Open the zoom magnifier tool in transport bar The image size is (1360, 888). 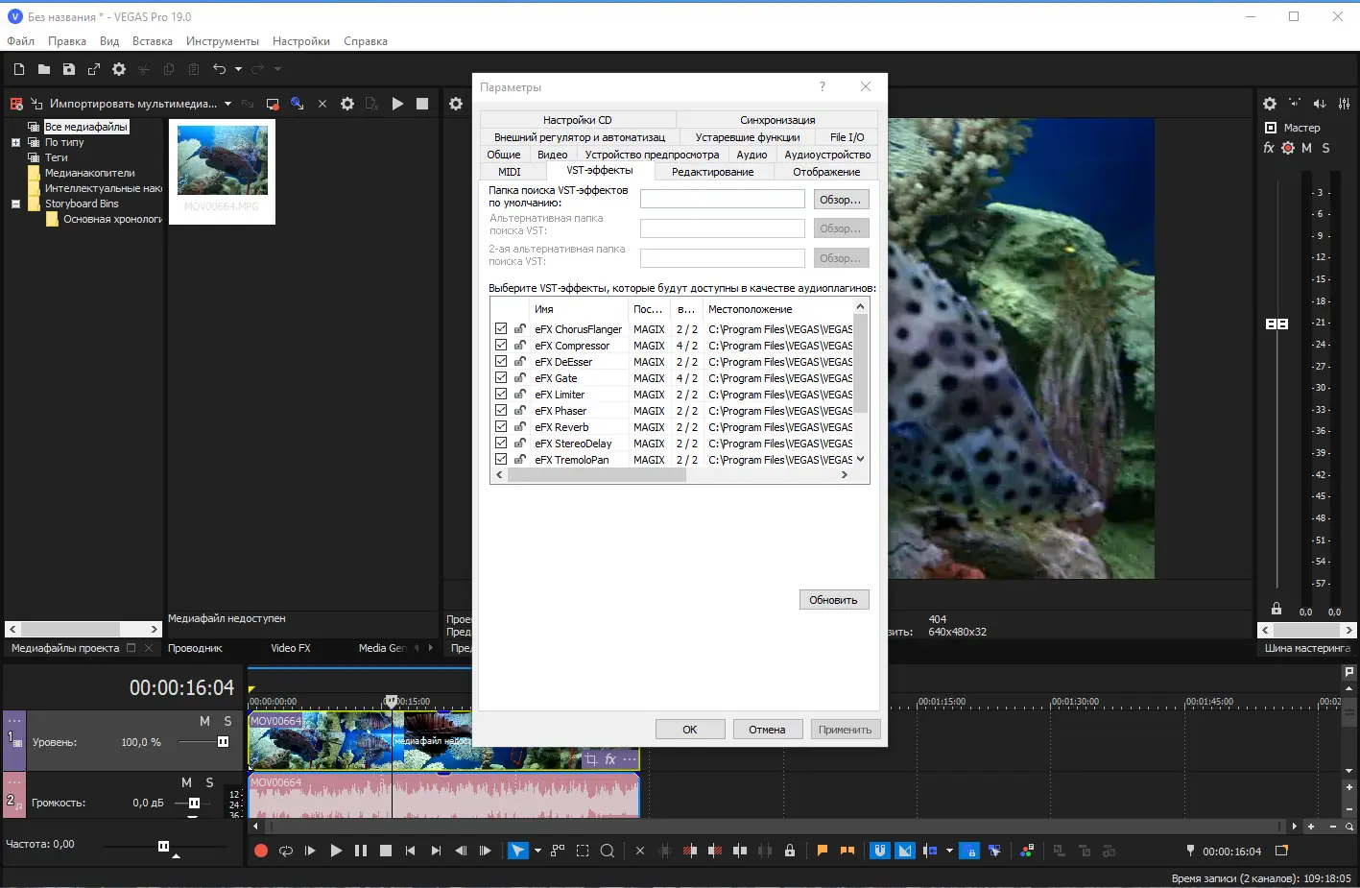(x=608, y=851)
